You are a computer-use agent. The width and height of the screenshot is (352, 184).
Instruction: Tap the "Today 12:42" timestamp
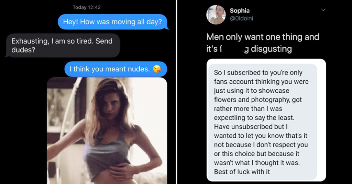[87, 8]
